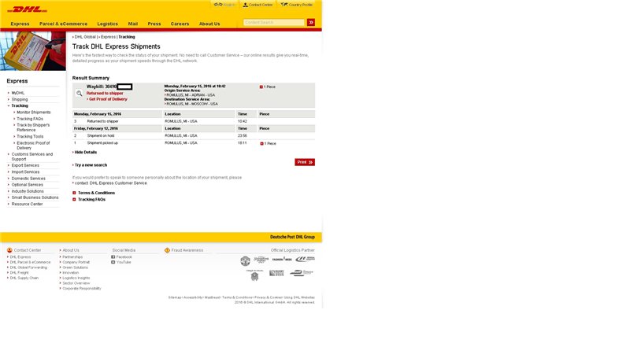Image resolution: width=630 pixels, height=354 pixels.
Task: Select the Parcel & eCommerce menu tab
Action: coord(63,24)
